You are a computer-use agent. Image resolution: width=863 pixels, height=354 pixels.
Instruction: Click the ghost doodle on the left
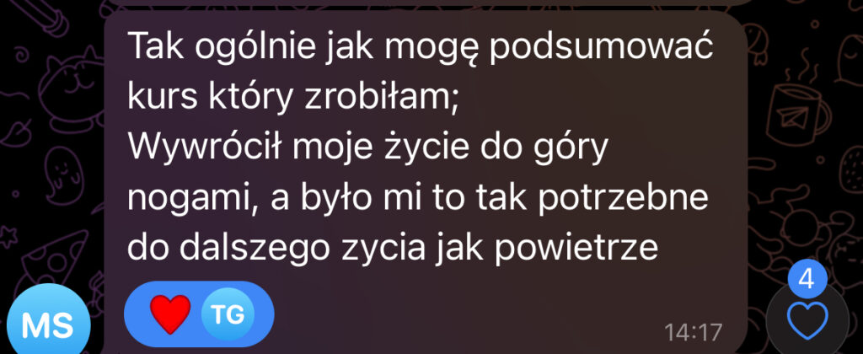click(x=62, y=174)
